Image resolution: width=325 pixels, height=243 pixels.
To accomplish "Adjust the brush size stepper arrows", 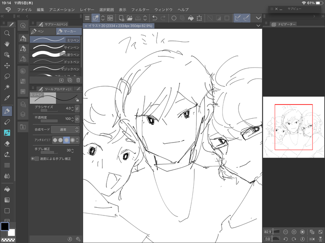I will pos(72,109).
